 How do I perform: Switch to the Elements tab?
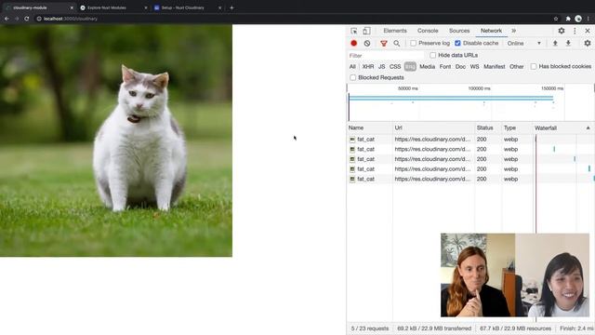[x=394, y=31]
